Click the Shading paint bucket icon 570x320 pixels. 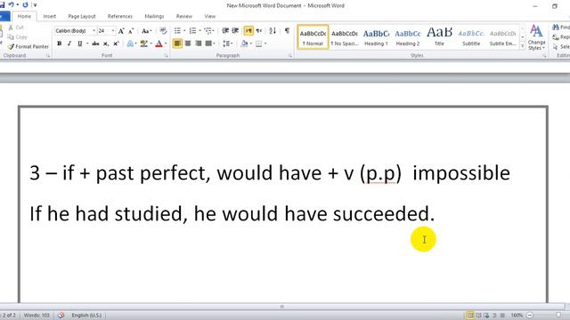(x=245, y=44)
